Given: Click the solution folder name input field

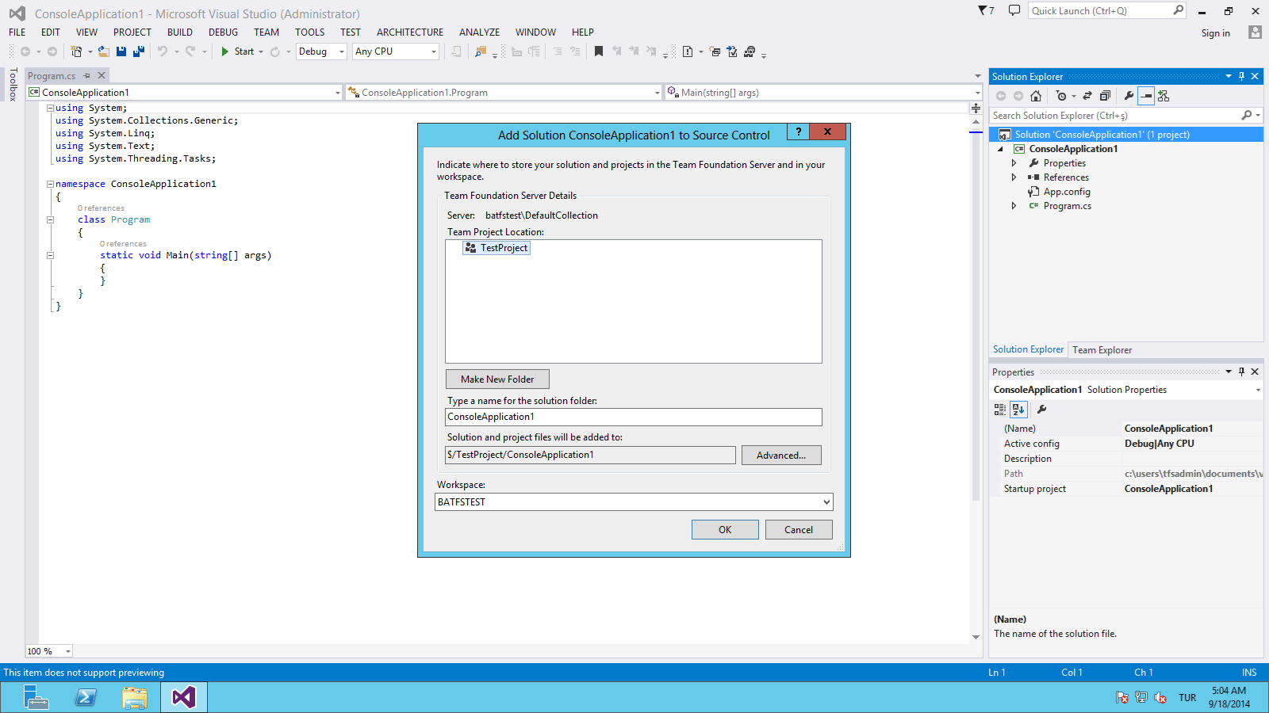Looking at the screenshot, I should pos(633,417).
